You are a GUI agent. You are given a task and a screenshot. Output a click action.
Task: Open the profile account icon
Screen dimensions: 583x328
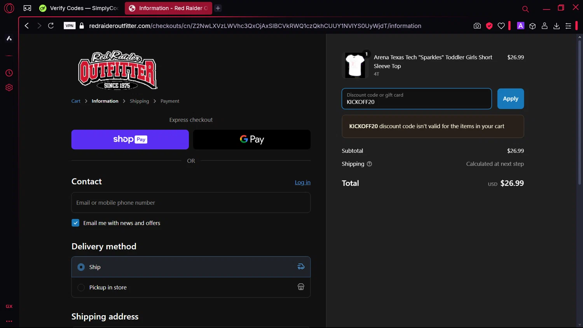[545, 26]
